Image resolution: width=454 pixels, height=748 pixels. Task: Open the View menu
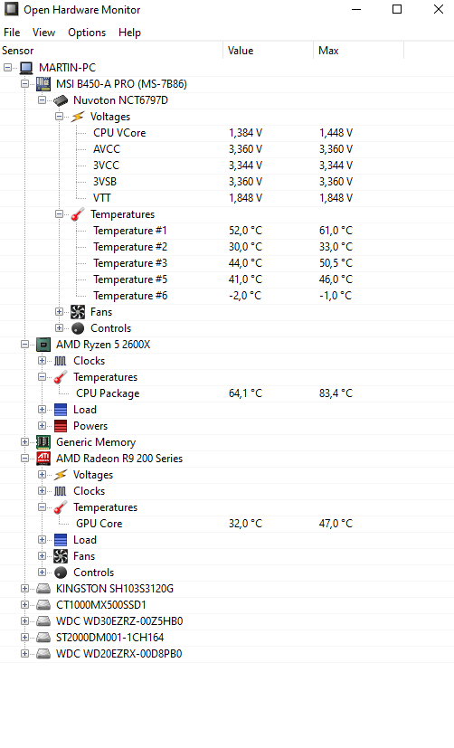44,33
